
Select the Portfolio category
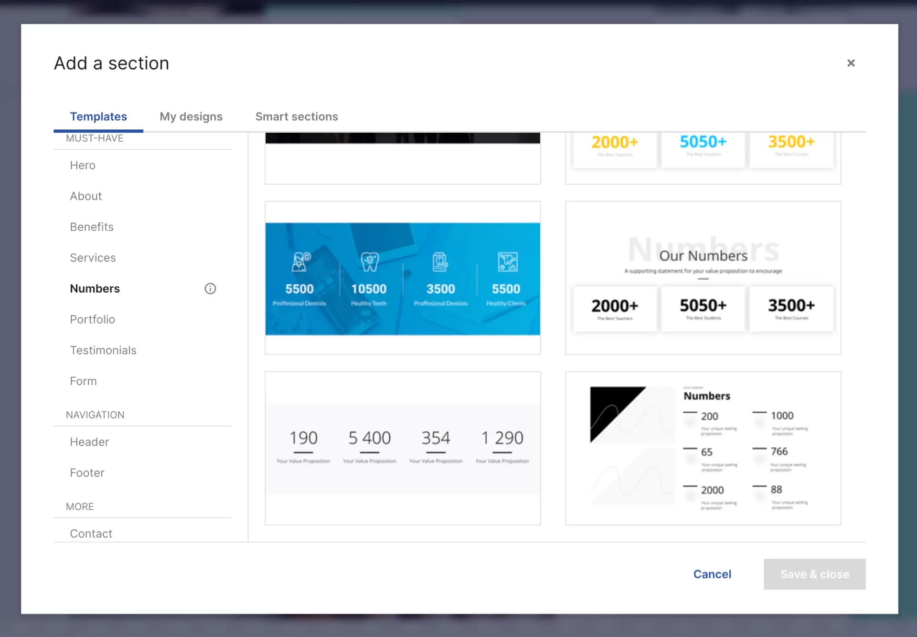coord(92,319)
